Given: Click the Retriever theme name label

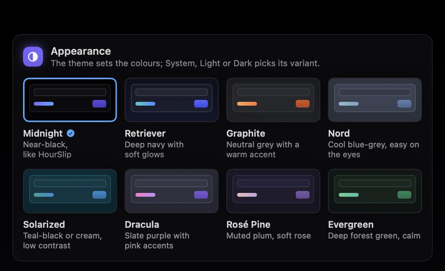Looking at the screenshot, I should 145,133.
